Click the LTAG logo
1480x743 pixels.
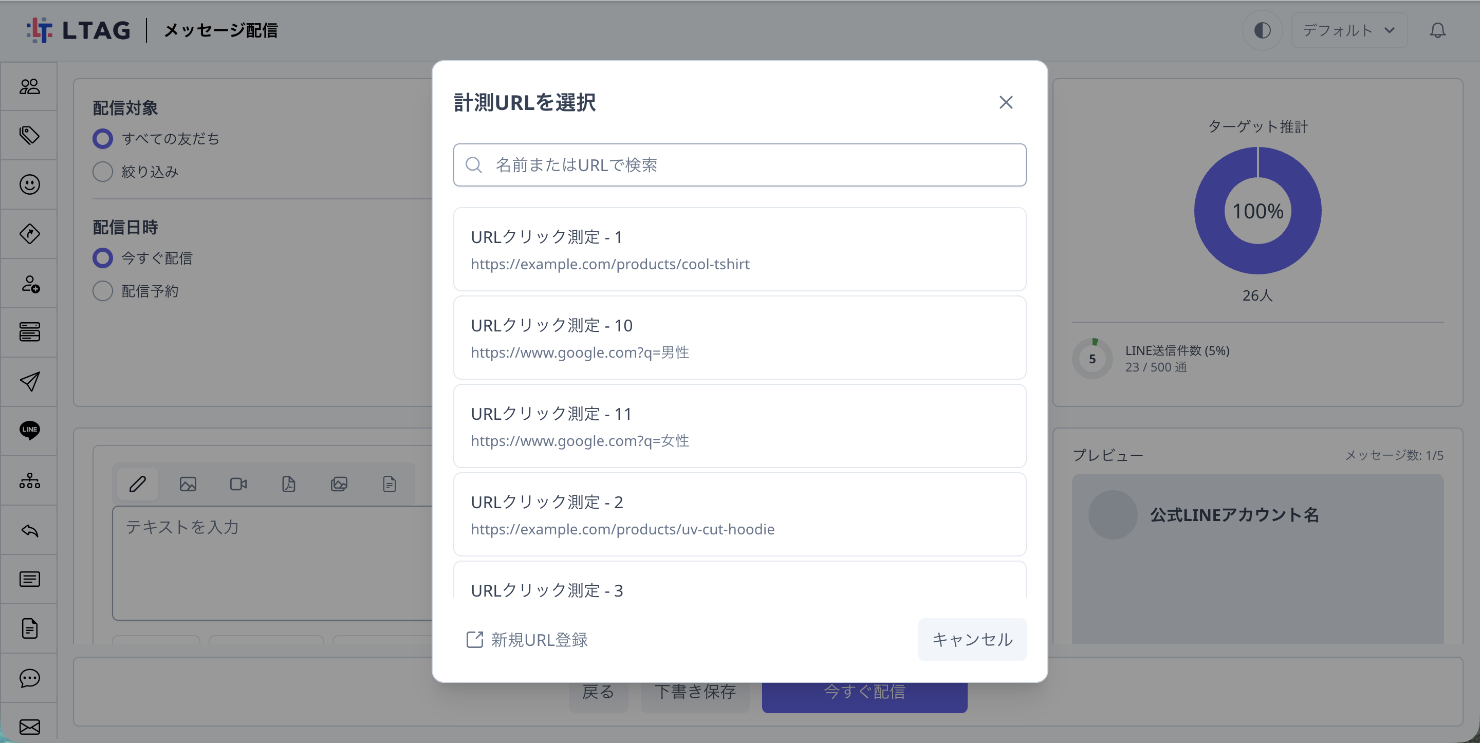[79, 30]
